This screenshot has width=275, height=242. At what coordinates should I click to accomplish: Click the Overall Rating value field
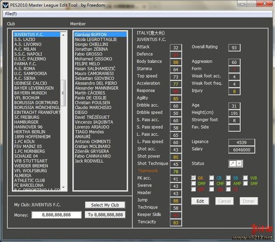tap(234, 48)
